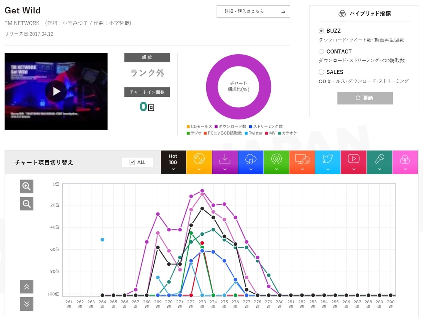This screenshot has height=317, width=423.
Task: Switch to the music video play tab
Action: pos(354,162)
